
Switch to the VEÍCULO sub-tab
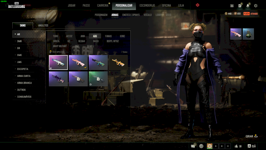tap(148, 15)
